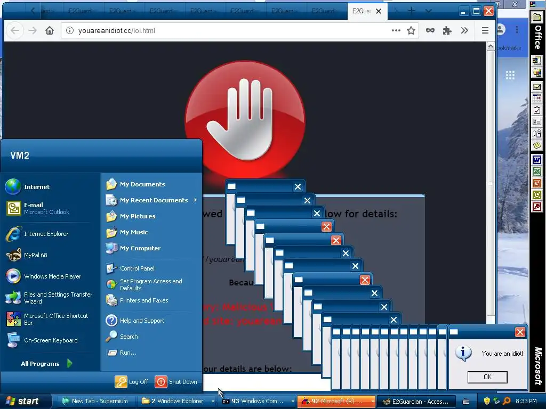Bookmark this page with star icon
The image size is (546, 409).
[x=411, y=30]
